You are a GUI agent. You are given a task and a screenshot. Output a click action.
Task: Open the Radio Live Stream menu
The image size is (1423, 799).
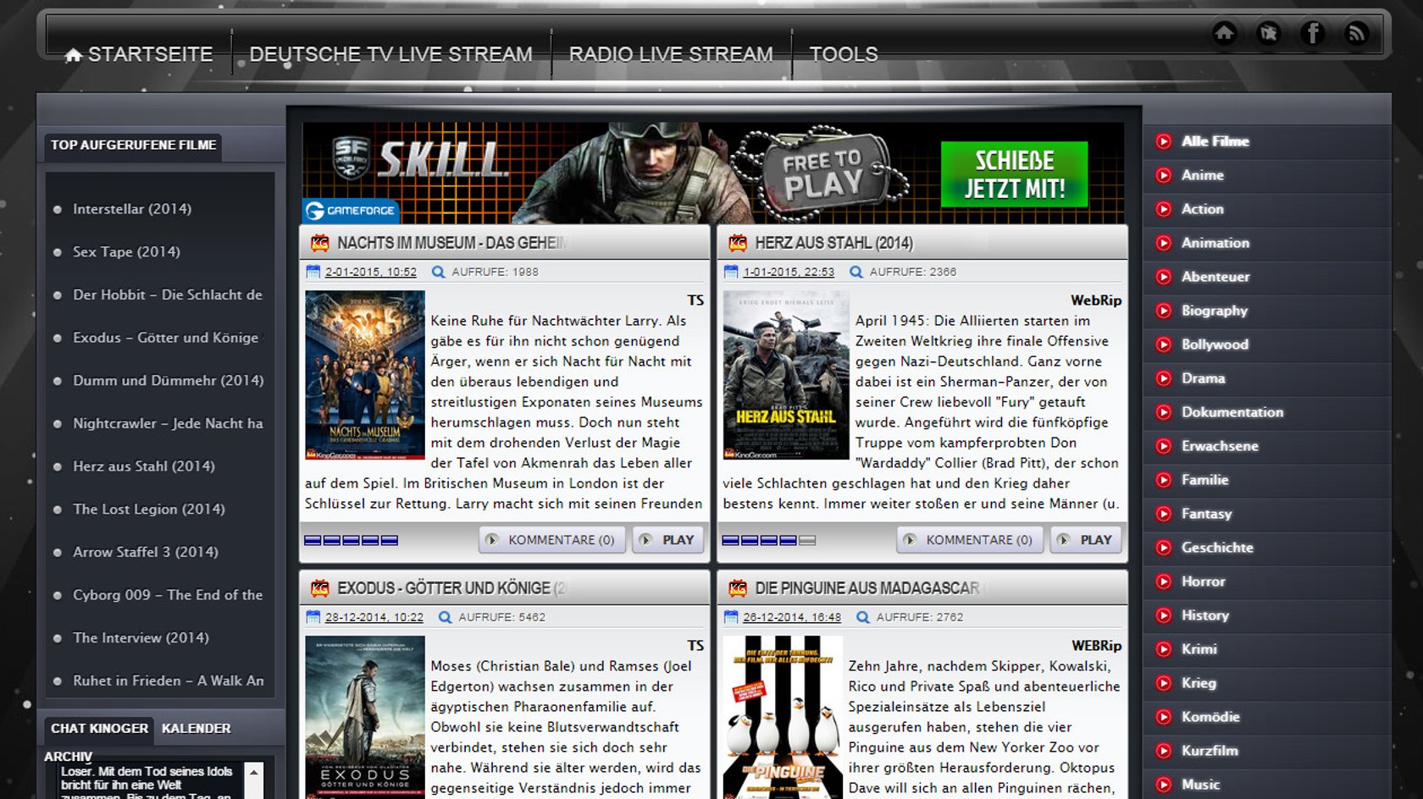(x=670, y=54)
